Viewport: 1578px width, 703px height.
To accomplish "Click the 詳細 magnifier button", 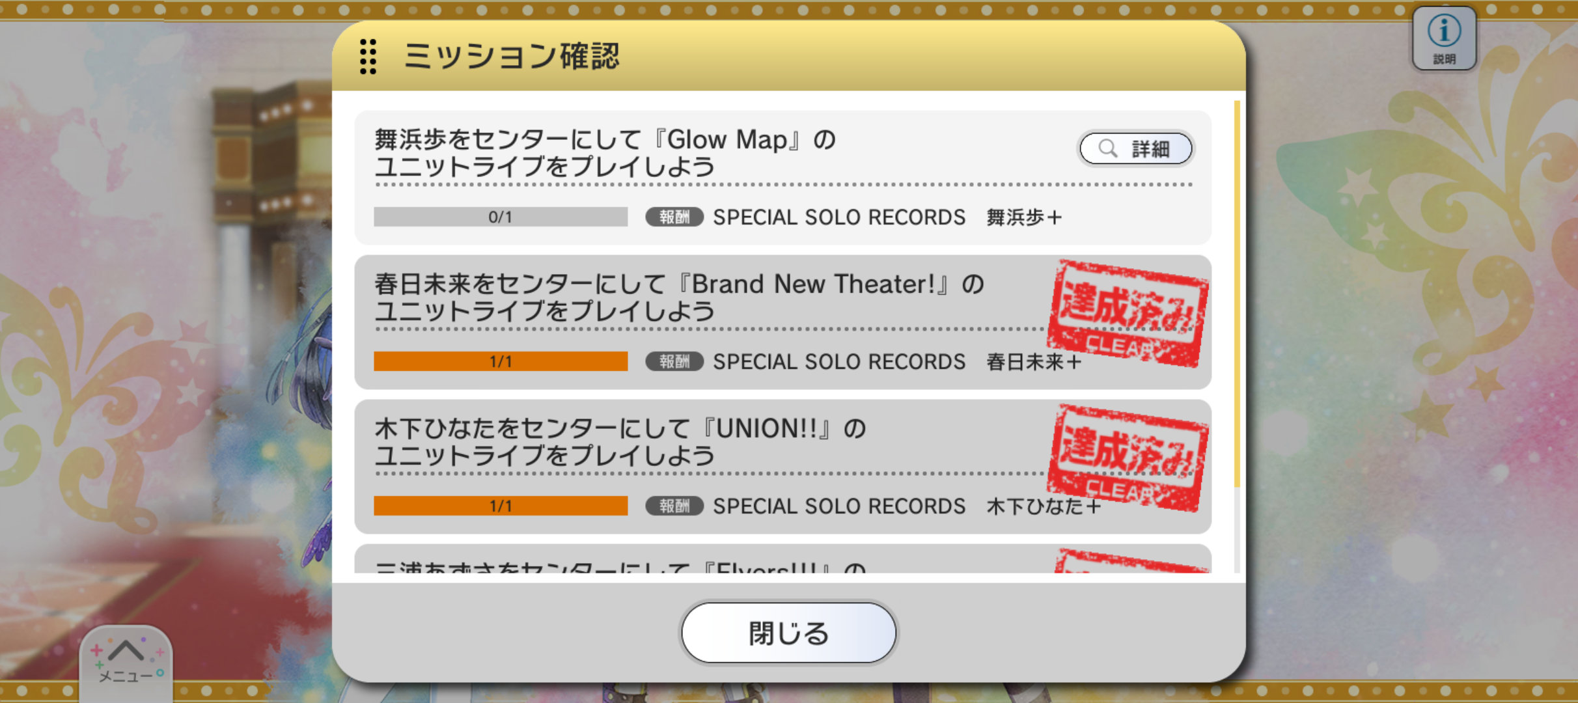I will point(1136,148).
